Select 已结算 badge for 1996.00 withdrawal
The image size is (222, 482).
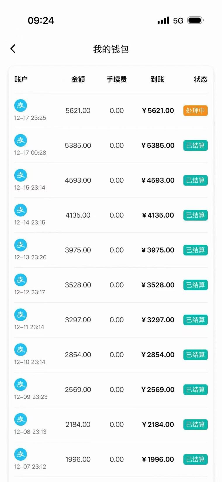tap(195, 460)
